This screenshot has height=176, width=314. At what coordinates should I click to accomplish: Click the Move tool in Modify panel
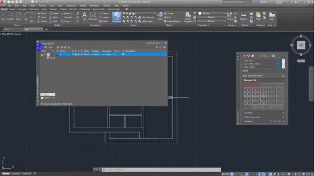(x=42, y=13)
